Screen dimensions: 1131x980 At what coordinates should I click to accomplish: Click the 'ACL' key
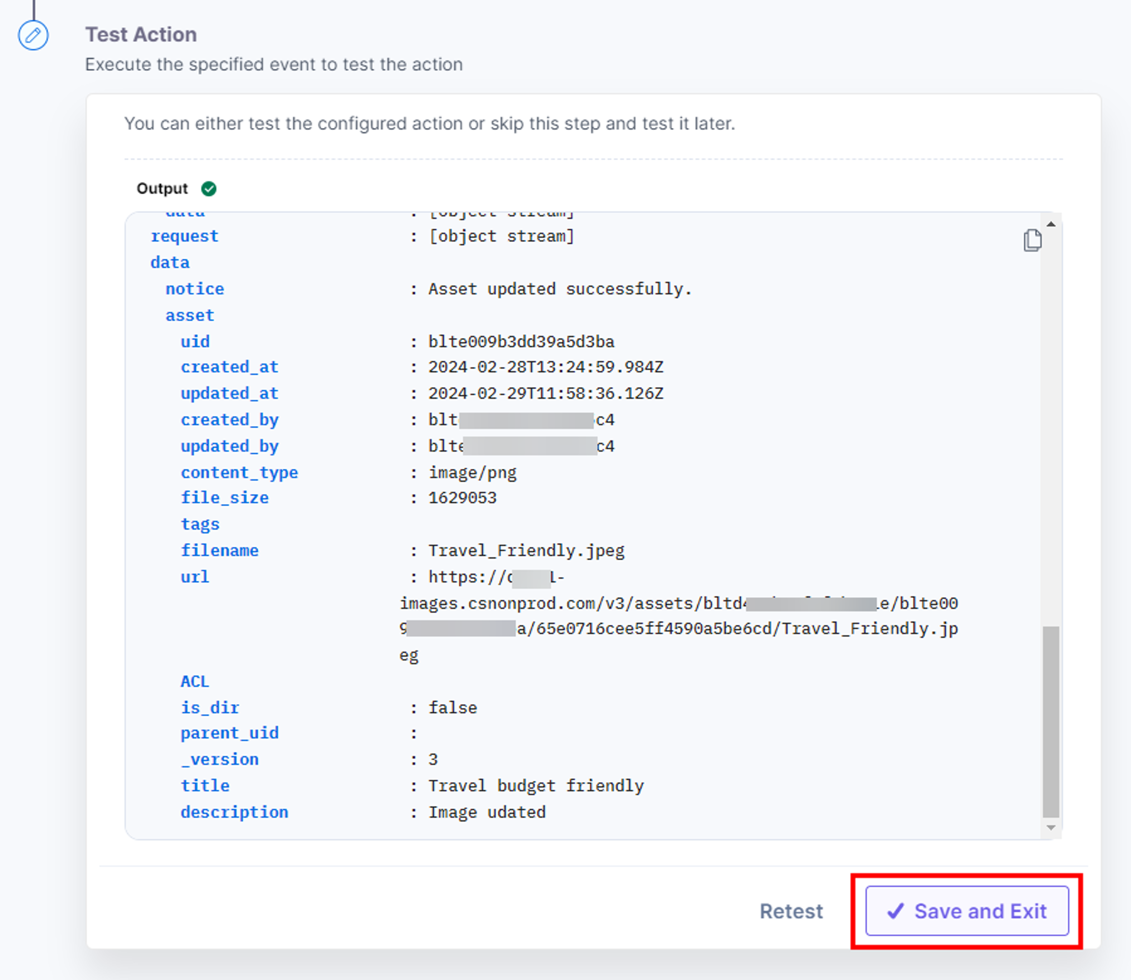click(x=195, y=681)
